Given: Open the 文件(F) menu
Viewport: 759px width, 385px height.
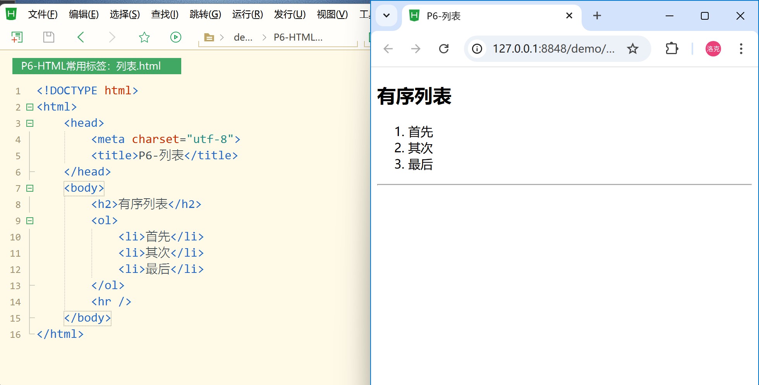Looking at the screenshot, I should [43, 15].
